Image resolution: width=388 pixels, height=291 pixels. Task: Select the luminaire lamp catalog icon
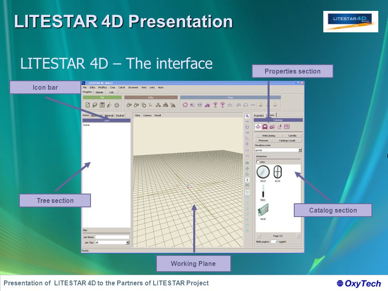point(258,127)
